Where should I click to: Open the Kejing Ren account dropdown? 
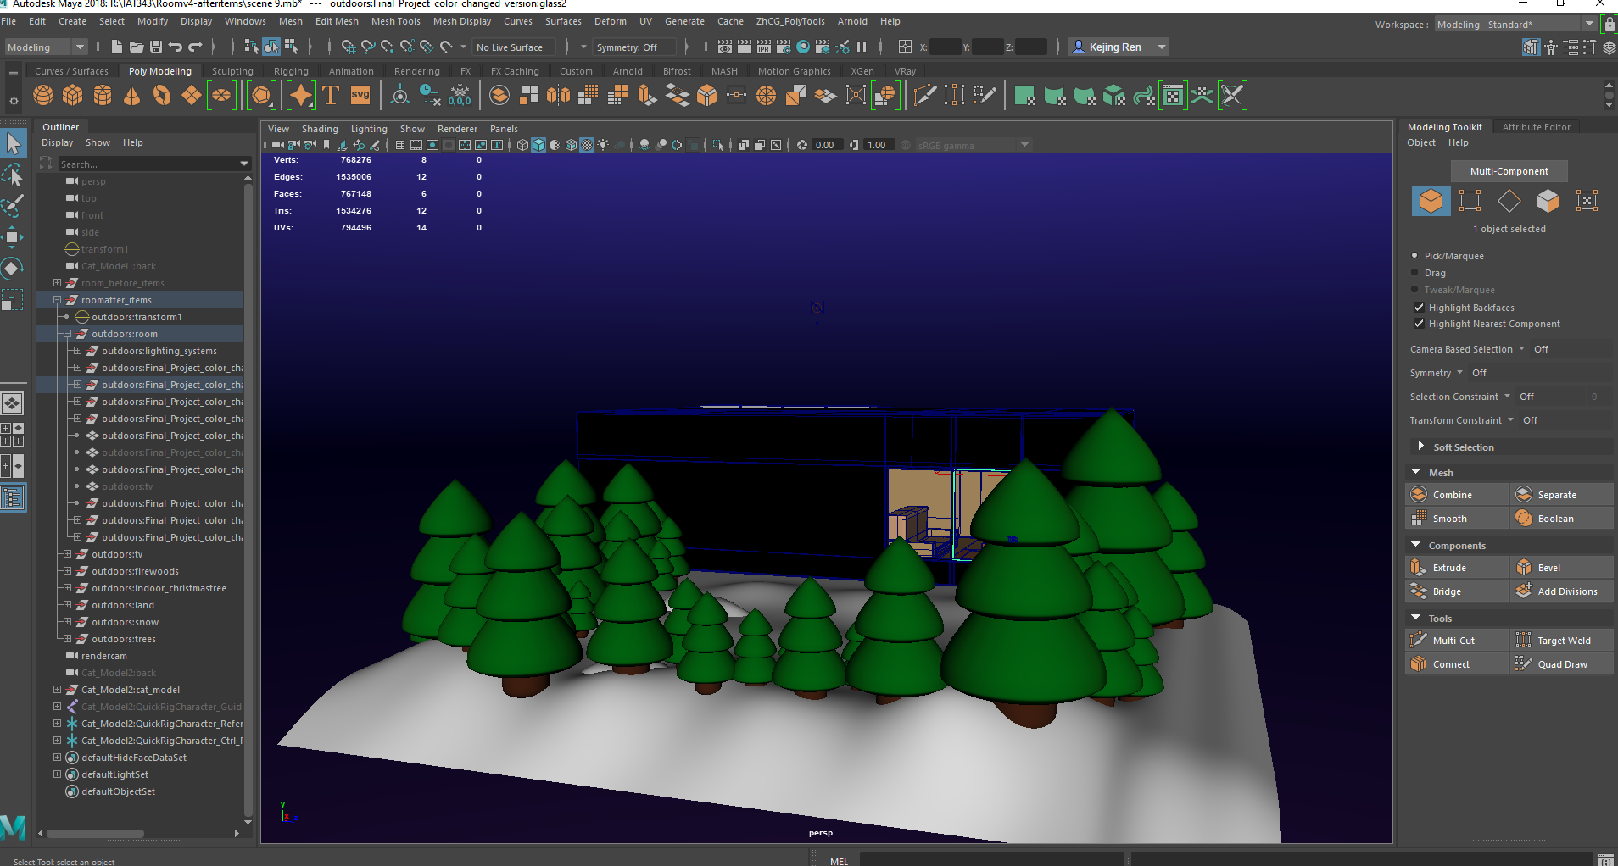click(x=1118, y=47)
